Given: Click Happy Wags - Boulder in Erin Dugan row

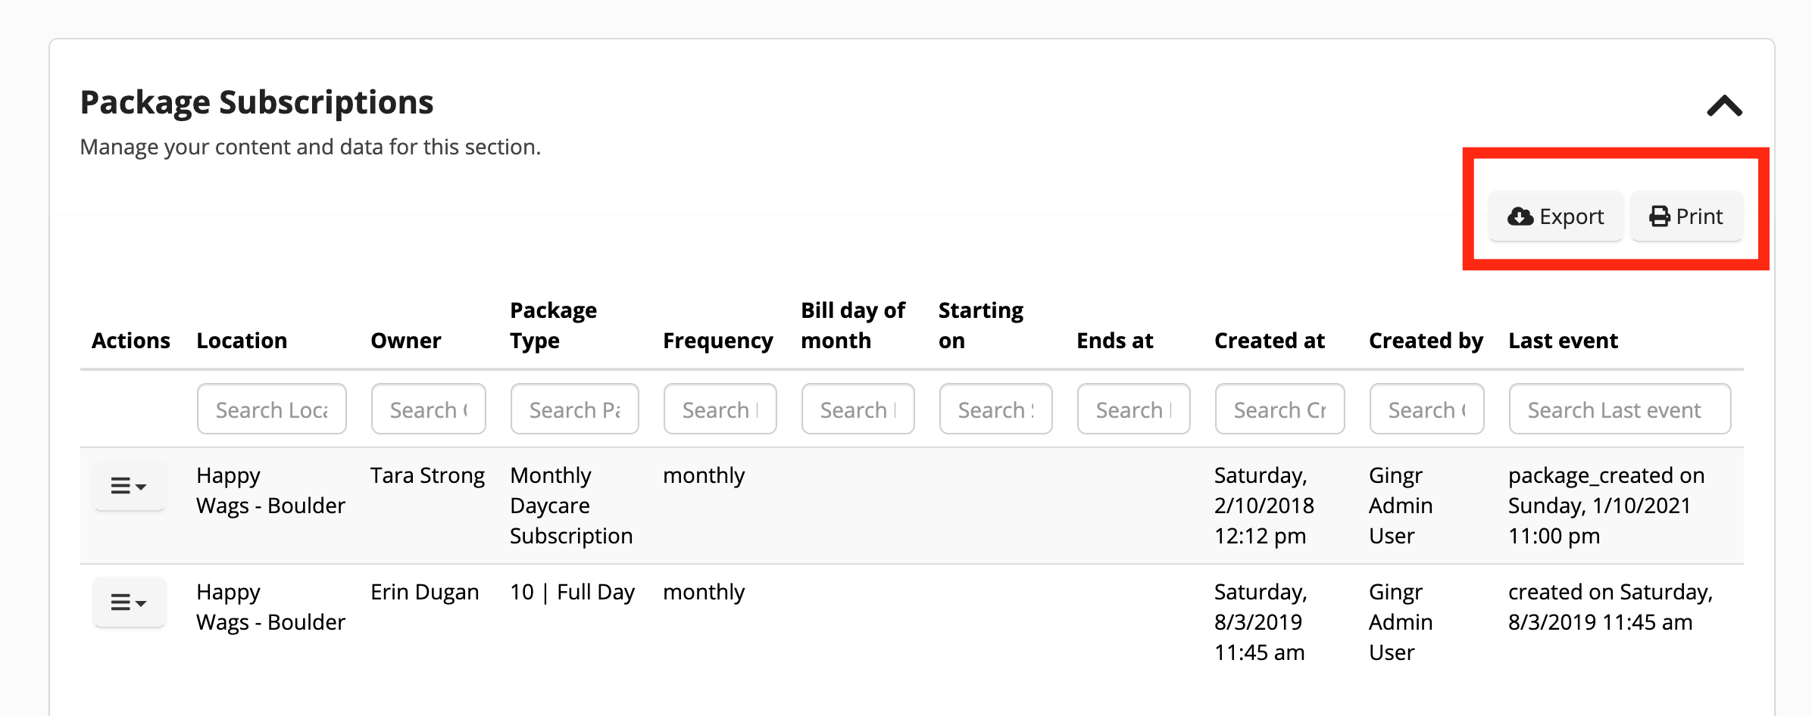Looking at the screenshot, I should coord(270,607).
